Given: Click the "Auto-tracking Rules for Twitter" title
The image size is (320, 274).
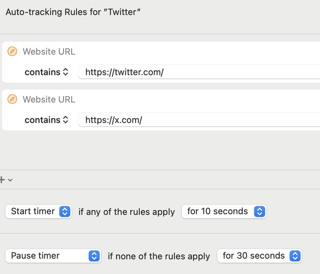Looking at the screenshot, I should click(73, 12).
